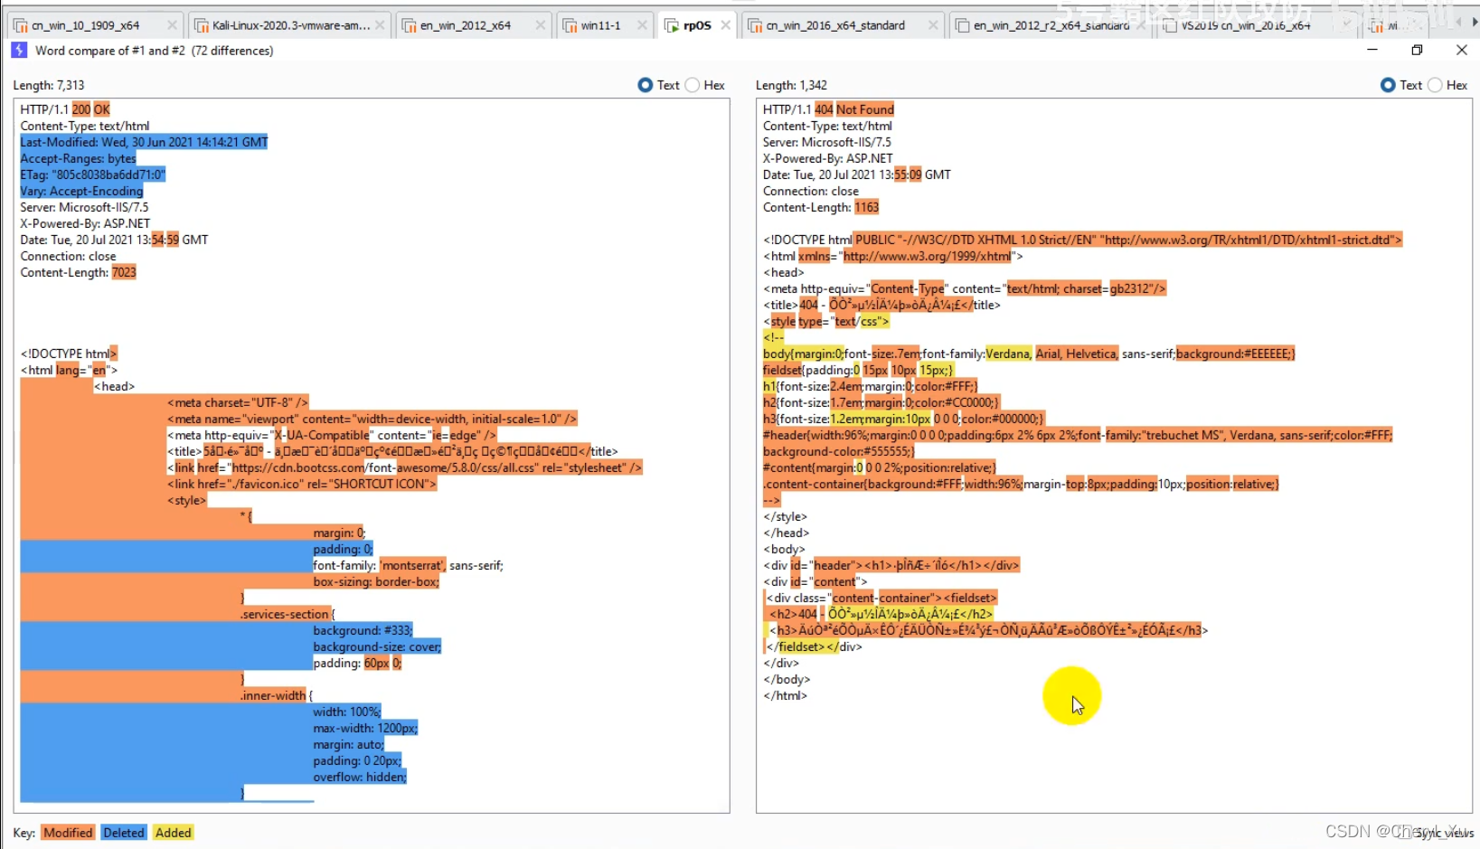This screenshot has width=1480, height=849.
Task: Close the cn_win_2016_x64_standard VM tab
Action: [933, 25]
